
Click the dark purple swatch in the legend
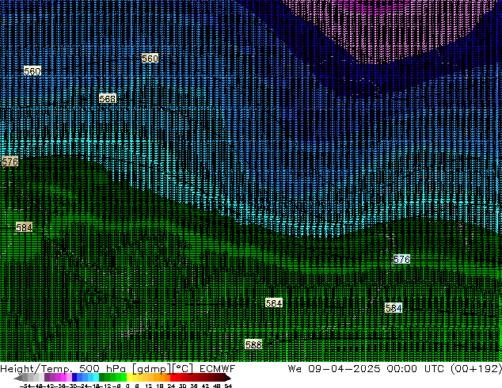pos(47,377)
